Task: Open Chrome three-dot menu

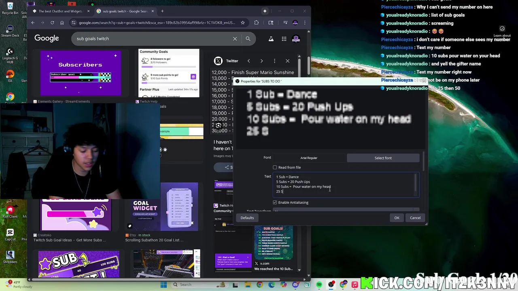Action: point(305,23)
